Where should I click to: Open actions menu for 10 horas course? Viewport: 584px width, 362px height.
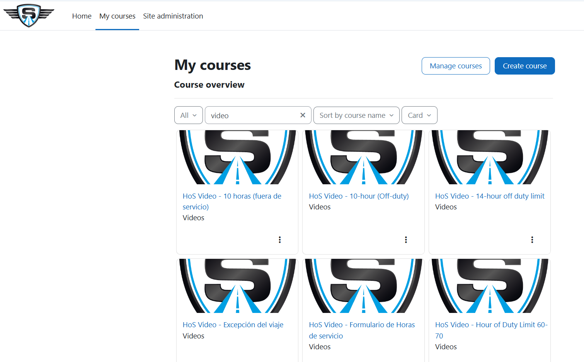(280, 240)
